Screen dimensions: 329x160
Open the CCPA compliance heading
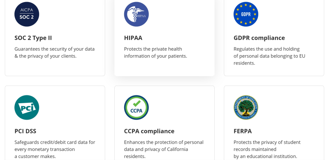coord(149,131)
